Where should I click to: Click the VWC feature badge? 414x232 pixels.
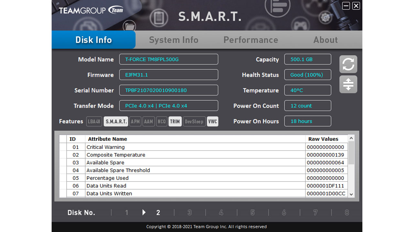click(212, 121)
